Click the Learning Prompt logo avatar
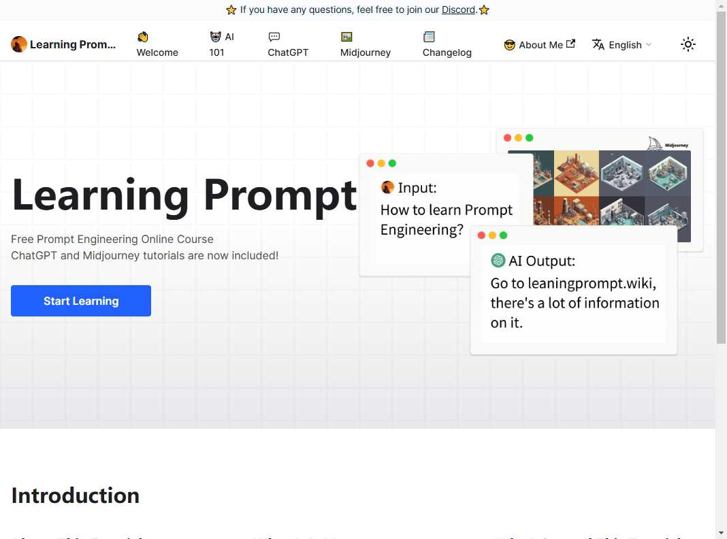 pyautogui.click(x=19, y=44)
